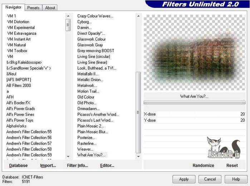Choose Glasswork Gray filter
250x186 pixels.
pos(90,45)
